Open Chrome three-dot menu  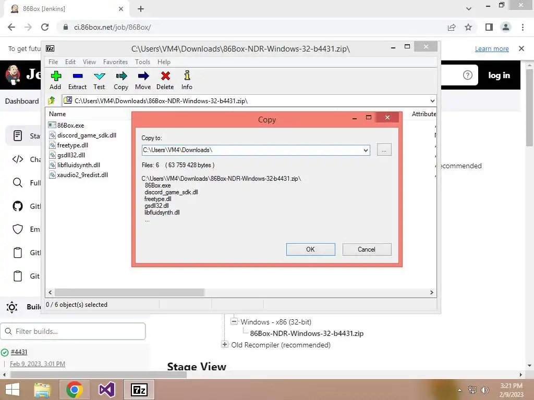click(523, 27)
